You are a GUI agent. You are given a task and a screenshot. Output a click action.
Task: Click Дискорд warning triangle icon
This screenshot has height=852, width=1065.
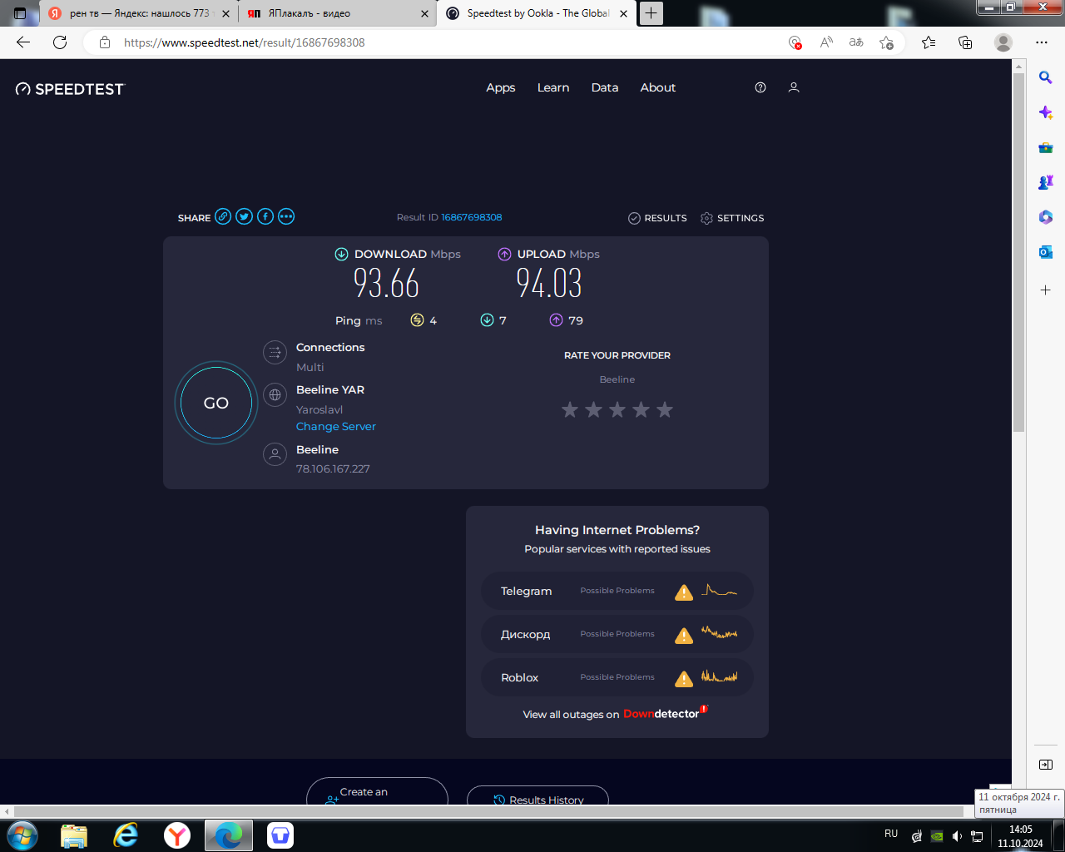(x=684, y=636)
